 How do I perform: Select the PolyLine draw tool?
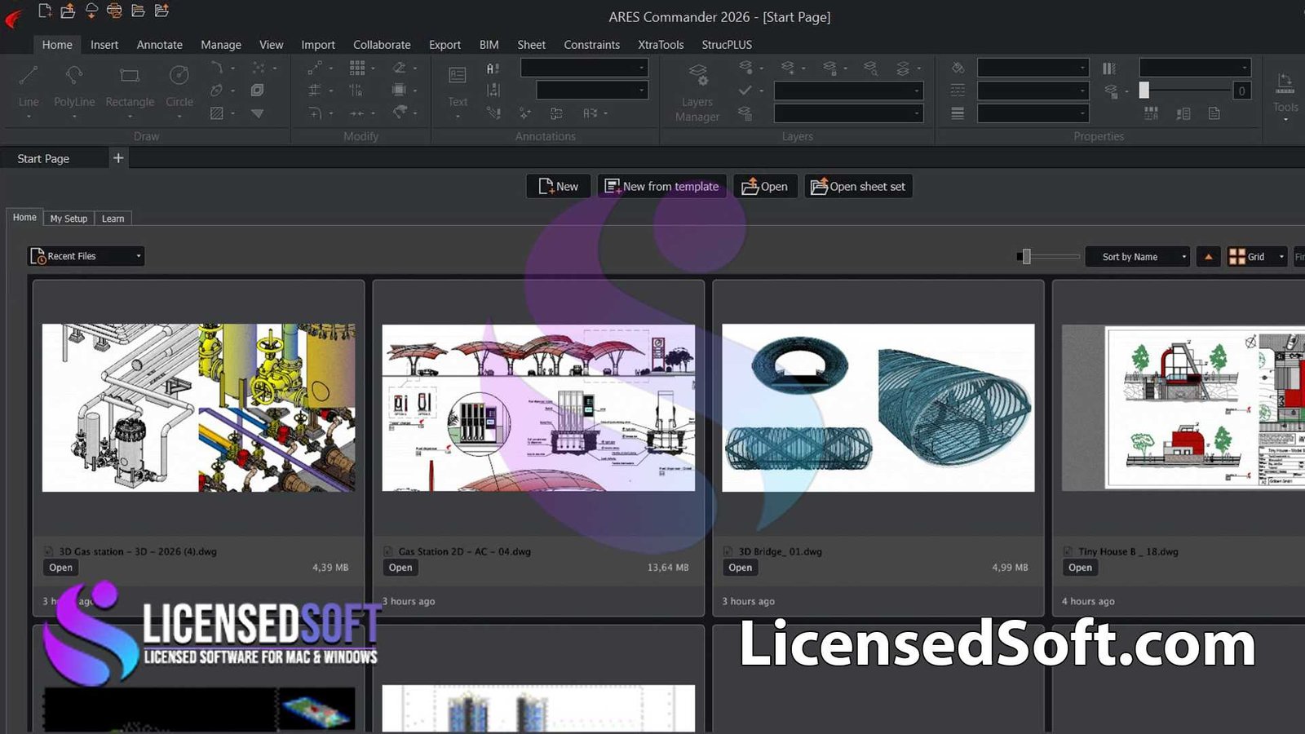74,86
